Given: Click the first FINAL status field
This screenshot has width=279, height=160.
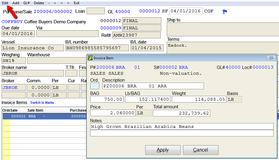Looking at the screenshot, I should point(142,21).
